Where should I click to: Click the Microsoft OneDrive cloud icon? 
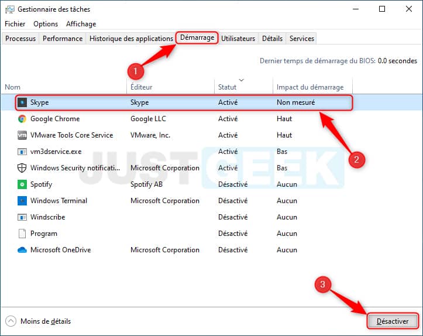(22, 250)
